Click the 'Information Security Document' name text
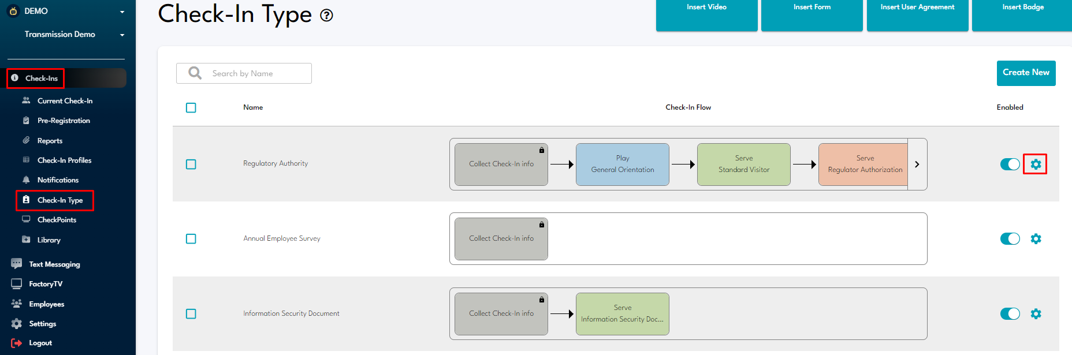 tap(291, 313)
